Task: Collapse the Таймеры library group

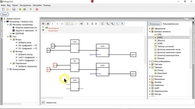Action: pos(150,67)
